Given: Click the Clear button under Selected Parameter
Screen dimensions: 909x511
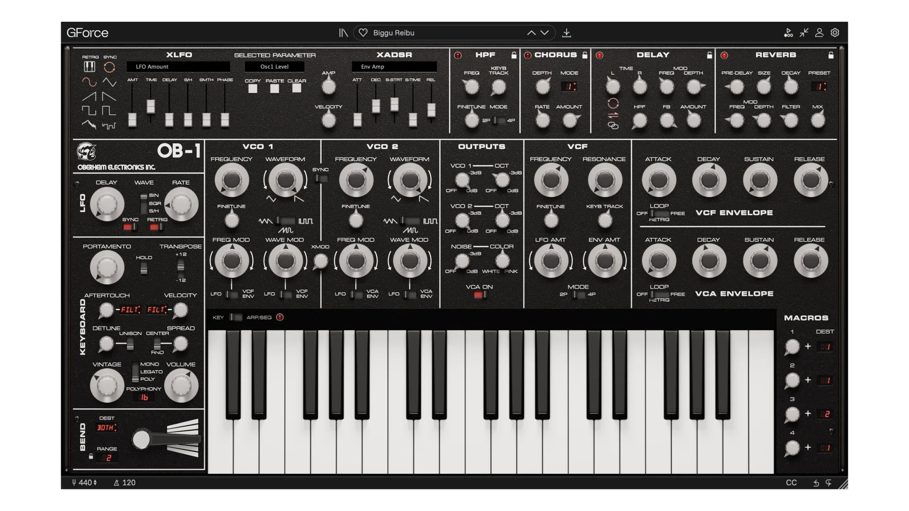Looking at the screenshot, I should (x=296, y=88).
